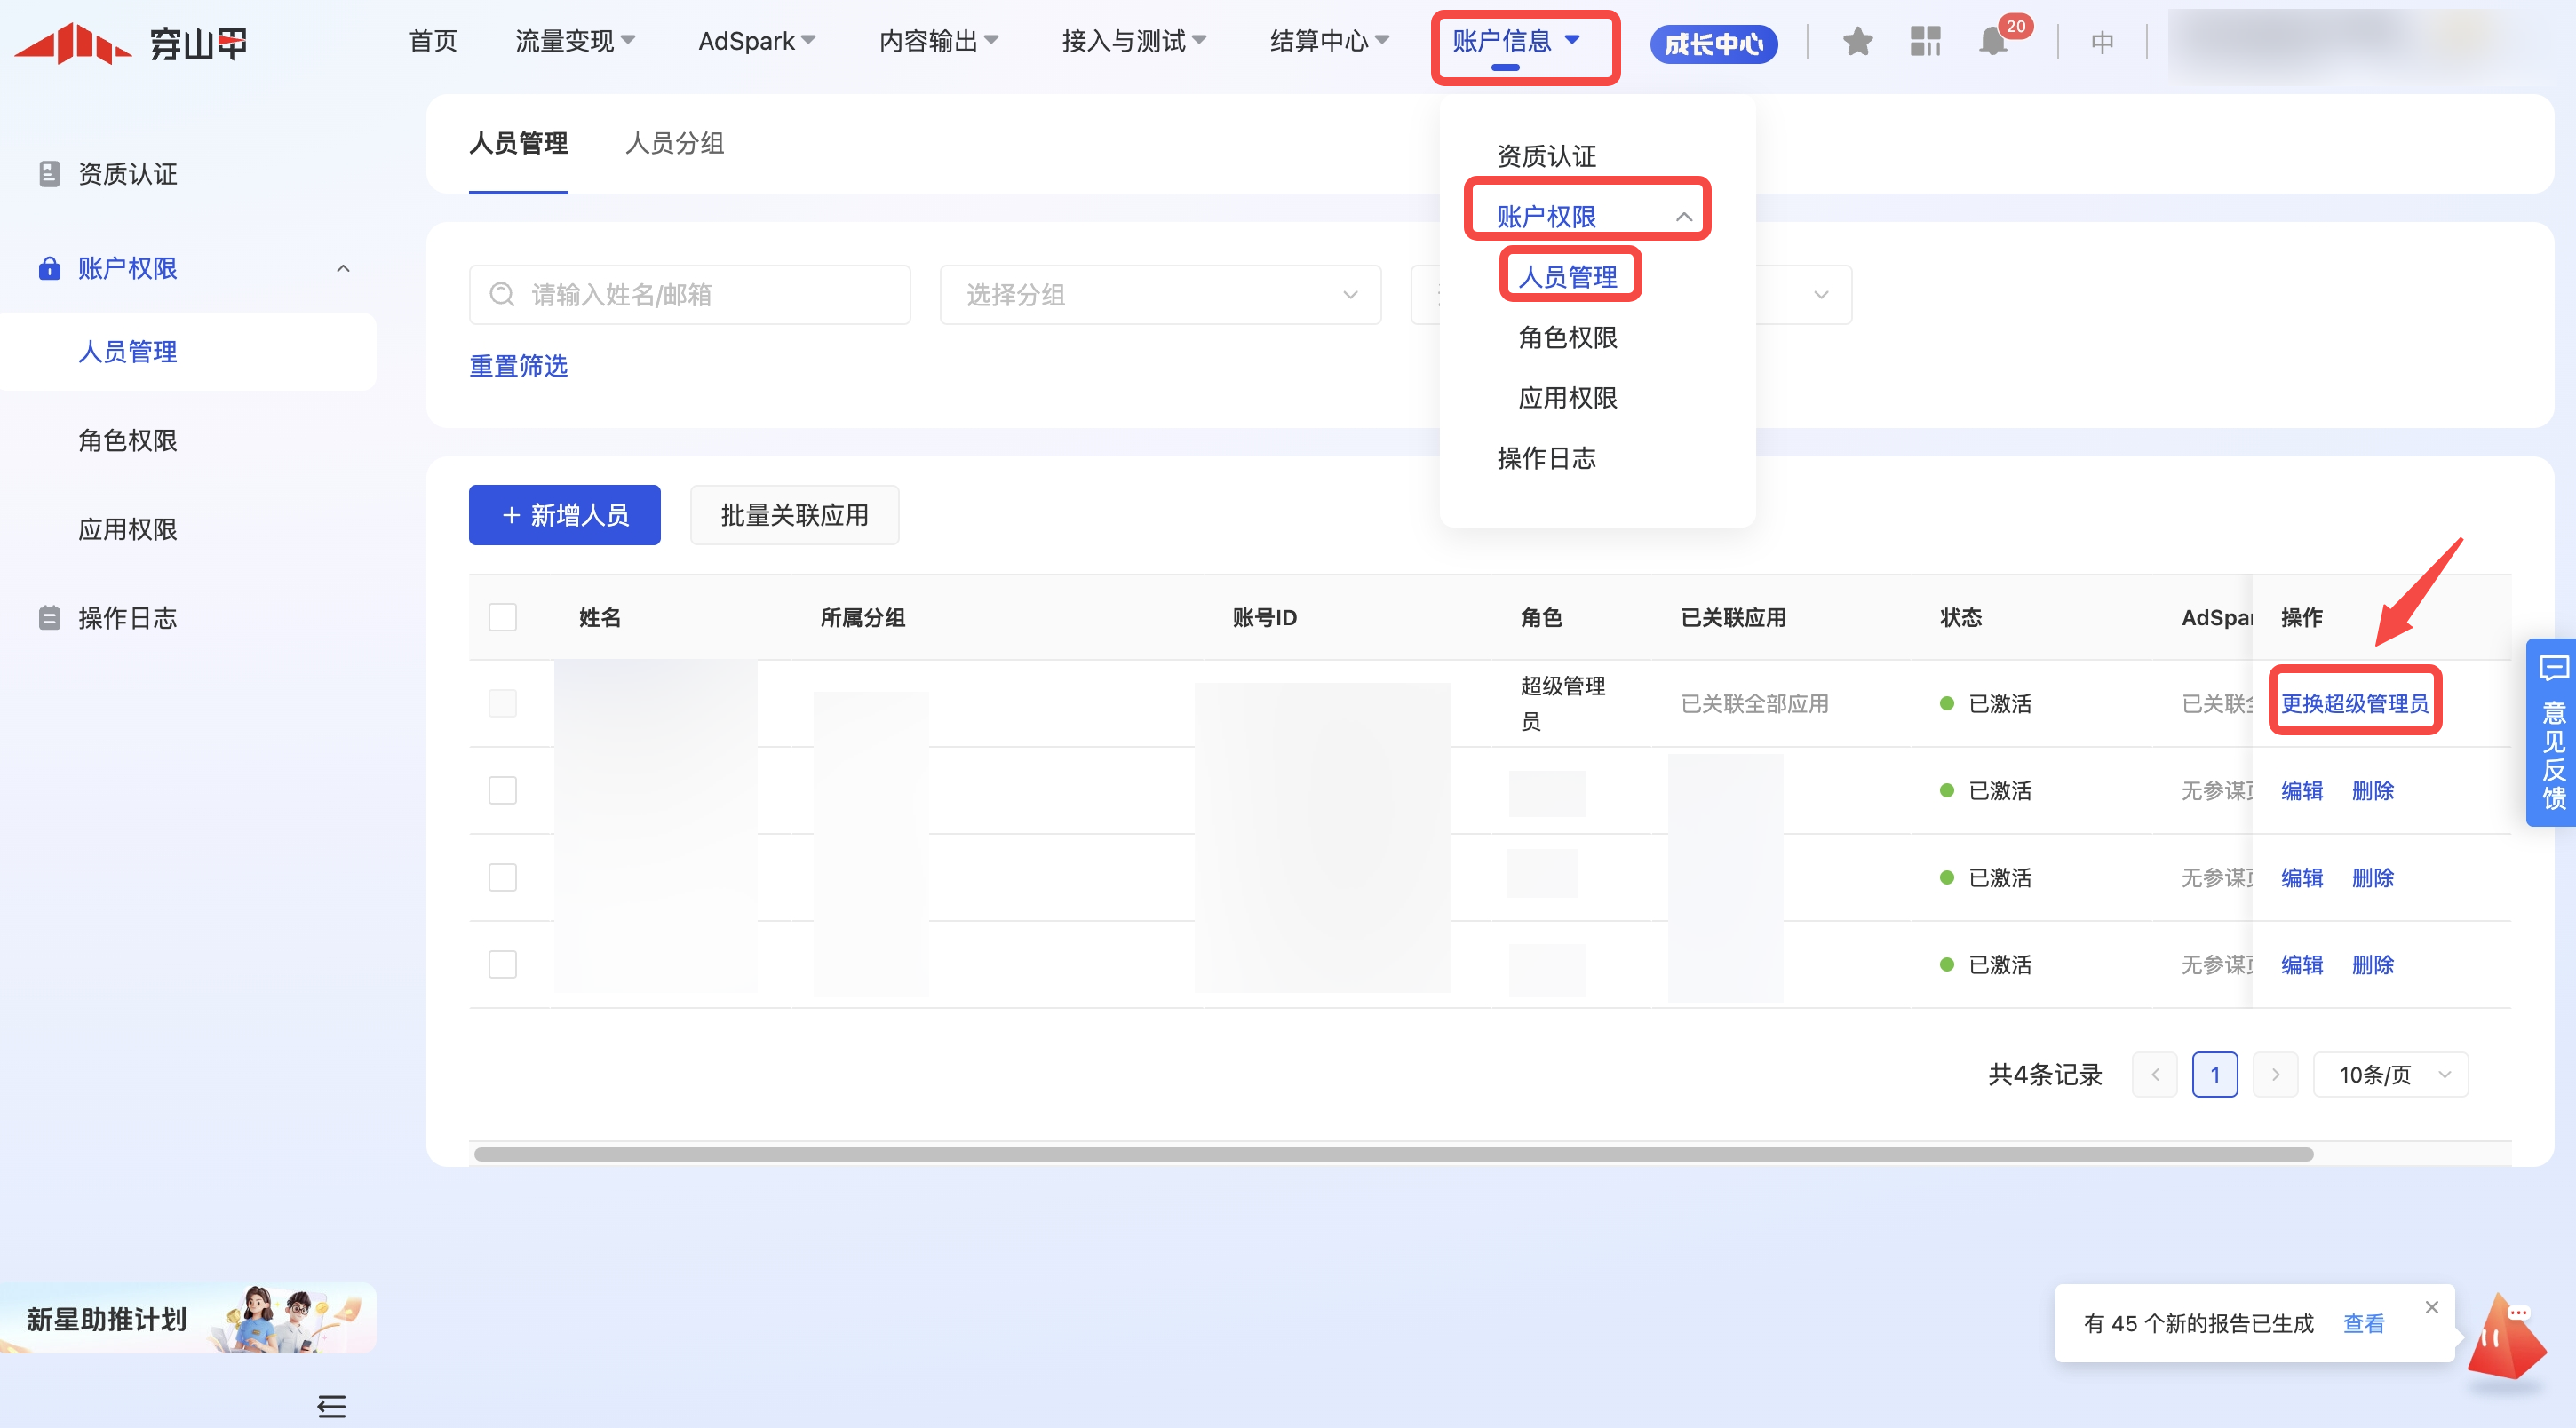Click the 意见反馈 feedback side tab

click(2553, 732)
